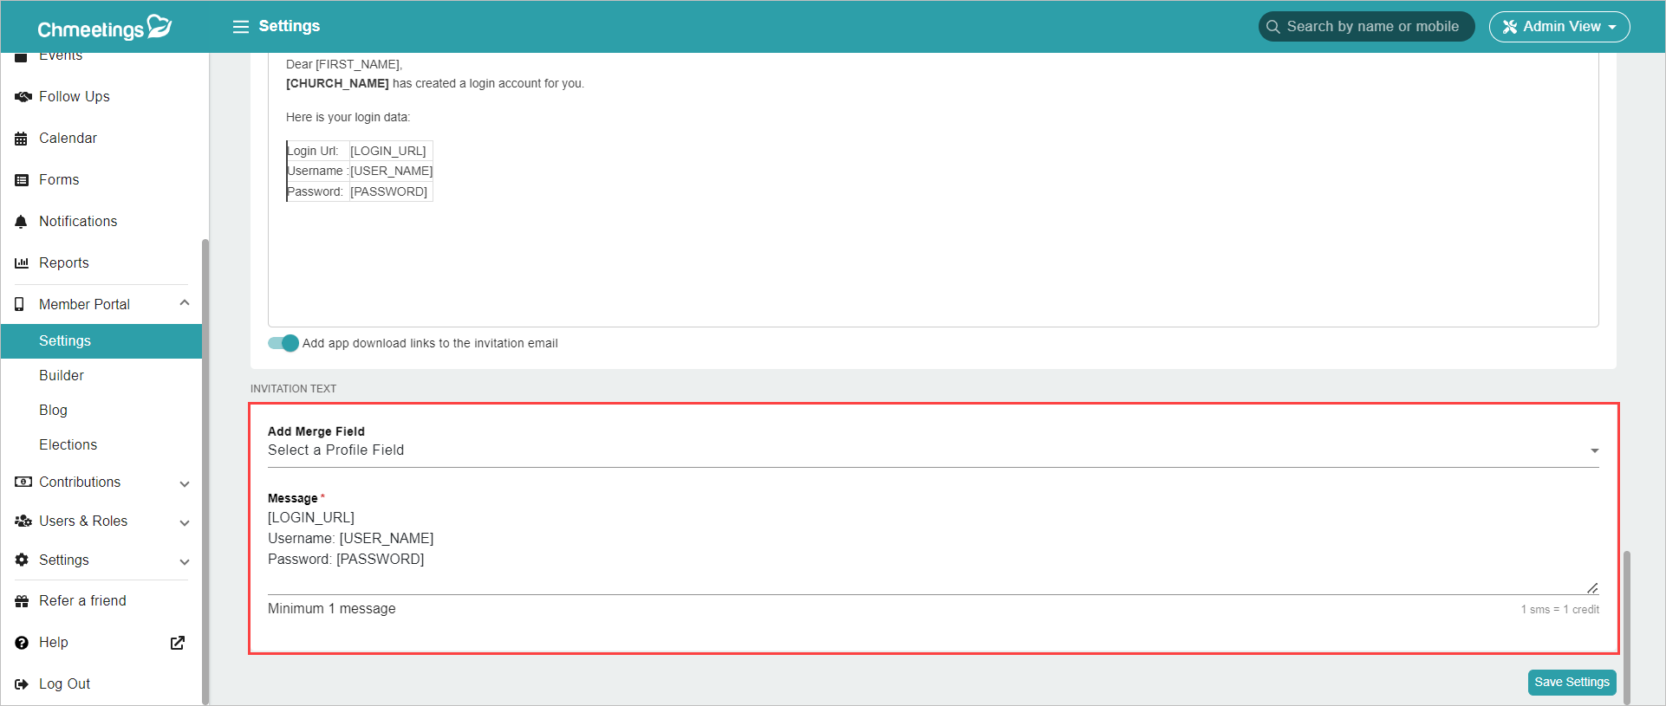Viewport: 1666px width, 706px height.
Task: Expand the Contributions section chevron
Action: click(x=184, y=483)
